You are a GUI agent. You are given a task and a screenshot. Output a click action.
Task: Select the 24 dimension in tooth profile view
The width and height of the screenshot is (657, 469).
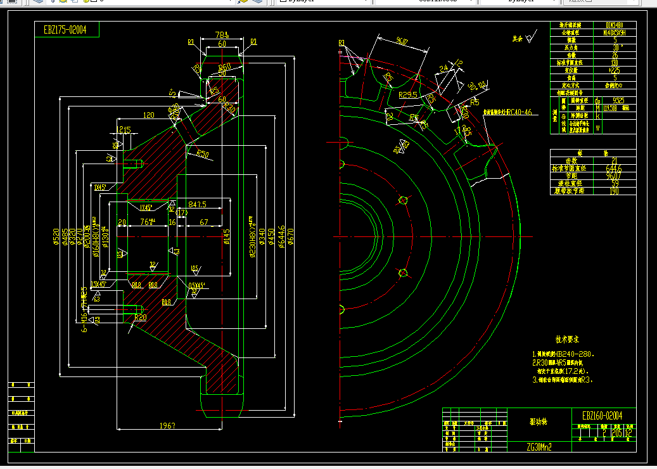coord(443,68)
